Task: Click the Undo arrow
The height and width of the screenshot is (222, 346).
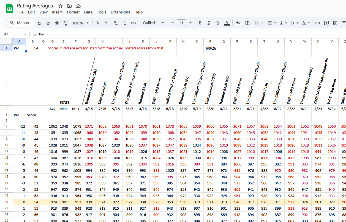Action: tap(39, 23)
